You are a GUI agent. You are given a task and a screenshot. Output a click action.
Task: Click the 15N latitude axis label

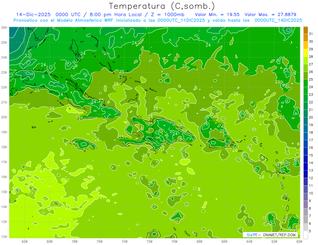[x=4, y=192]
